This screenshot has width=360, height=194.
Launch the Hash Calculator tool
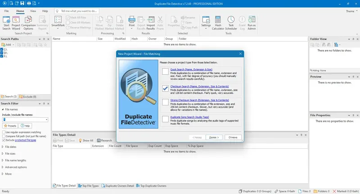click(x=218, y=23)
